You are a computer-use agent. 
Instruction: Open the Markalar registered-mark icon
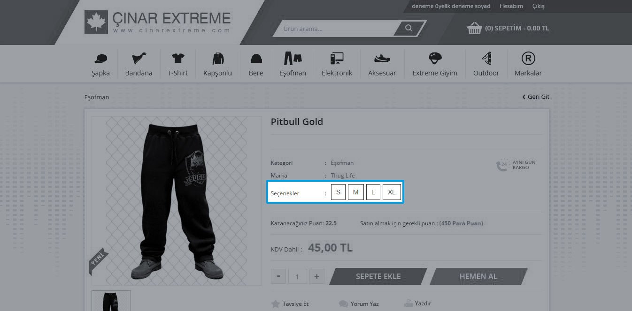(528, 59)
